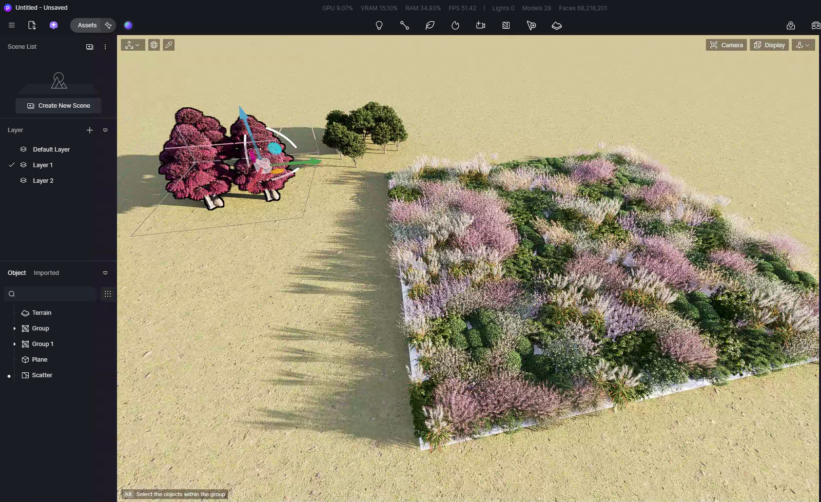Screen dimensions: 821x502
Task: Click the add scene icon in Scene List
Action: pyautogui.click(x=90, y=47)
